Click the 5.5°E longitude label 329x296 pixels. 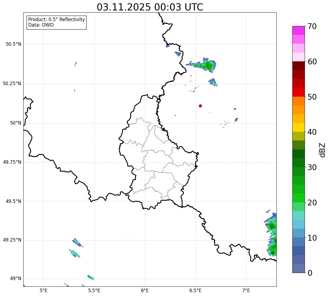click(x=94, y=291)
